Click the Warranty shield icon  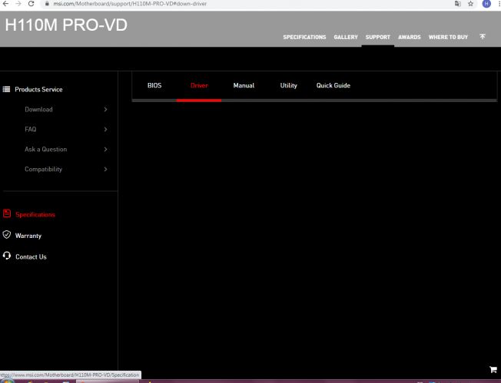[x=7, y=235]
